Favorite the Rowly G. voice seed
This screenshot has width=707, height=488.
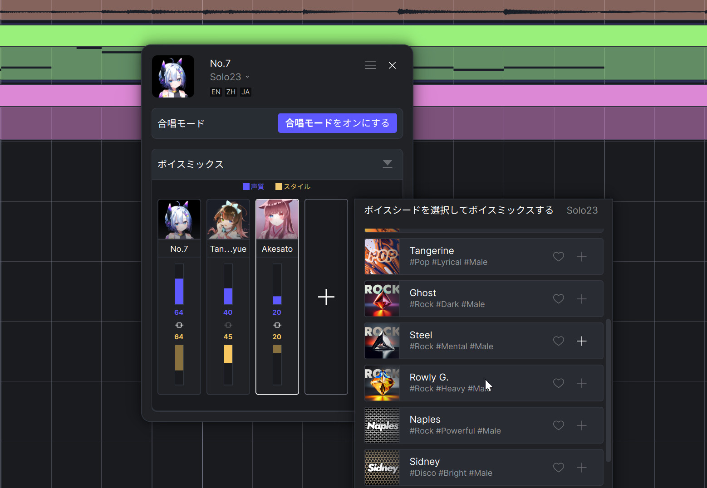(x=558, y=383)
